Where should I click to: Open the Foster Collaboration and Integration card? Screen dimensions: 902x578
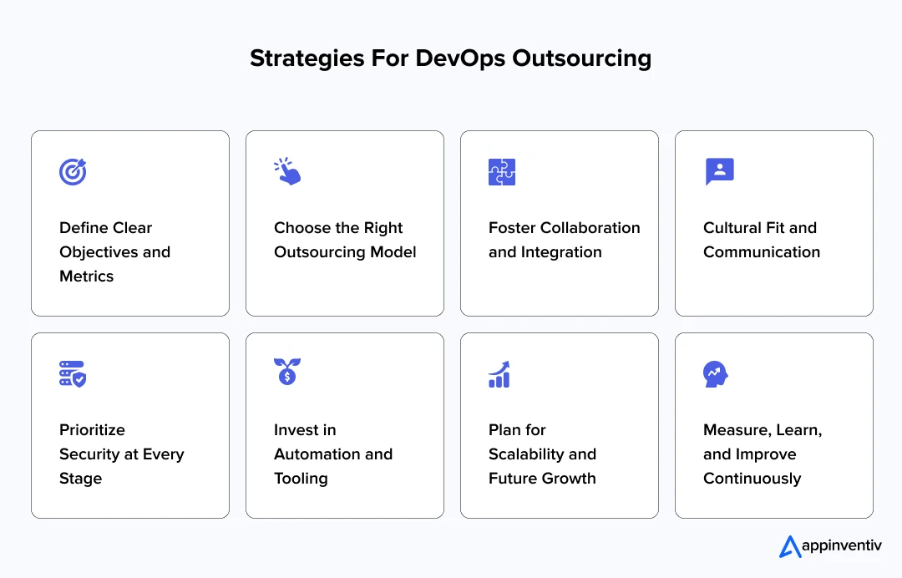(x=559, y=223)
